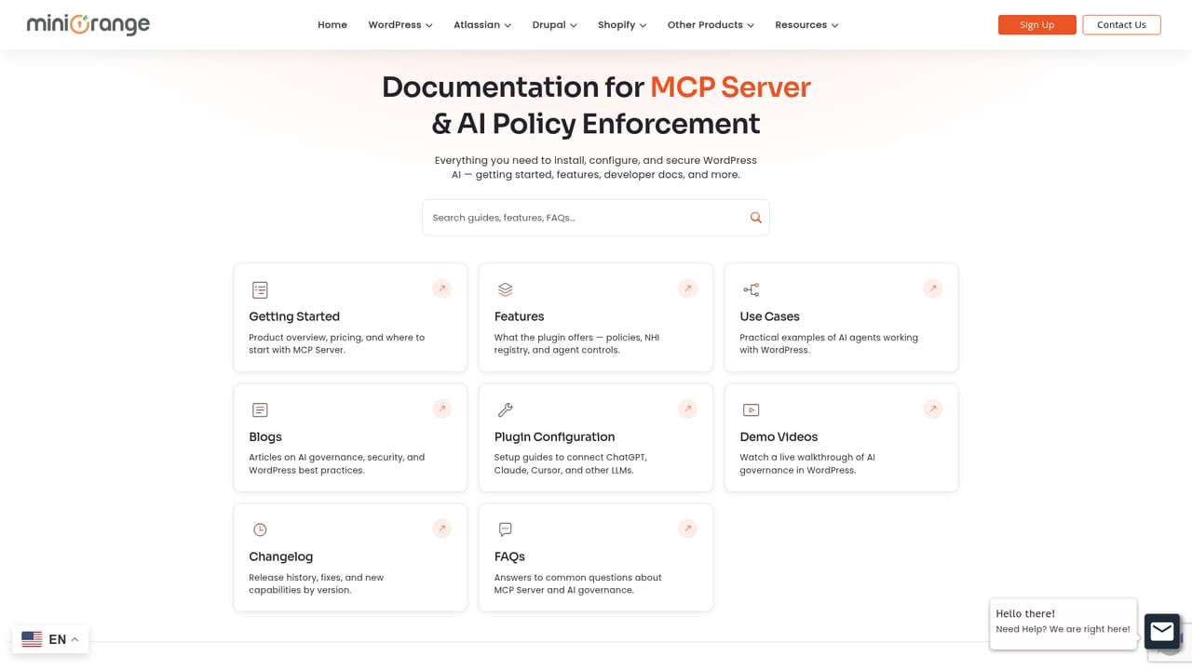Click the arrow icon on Changelog card
The height and width of the screenshot is (670, 1192).
[441, 529]
